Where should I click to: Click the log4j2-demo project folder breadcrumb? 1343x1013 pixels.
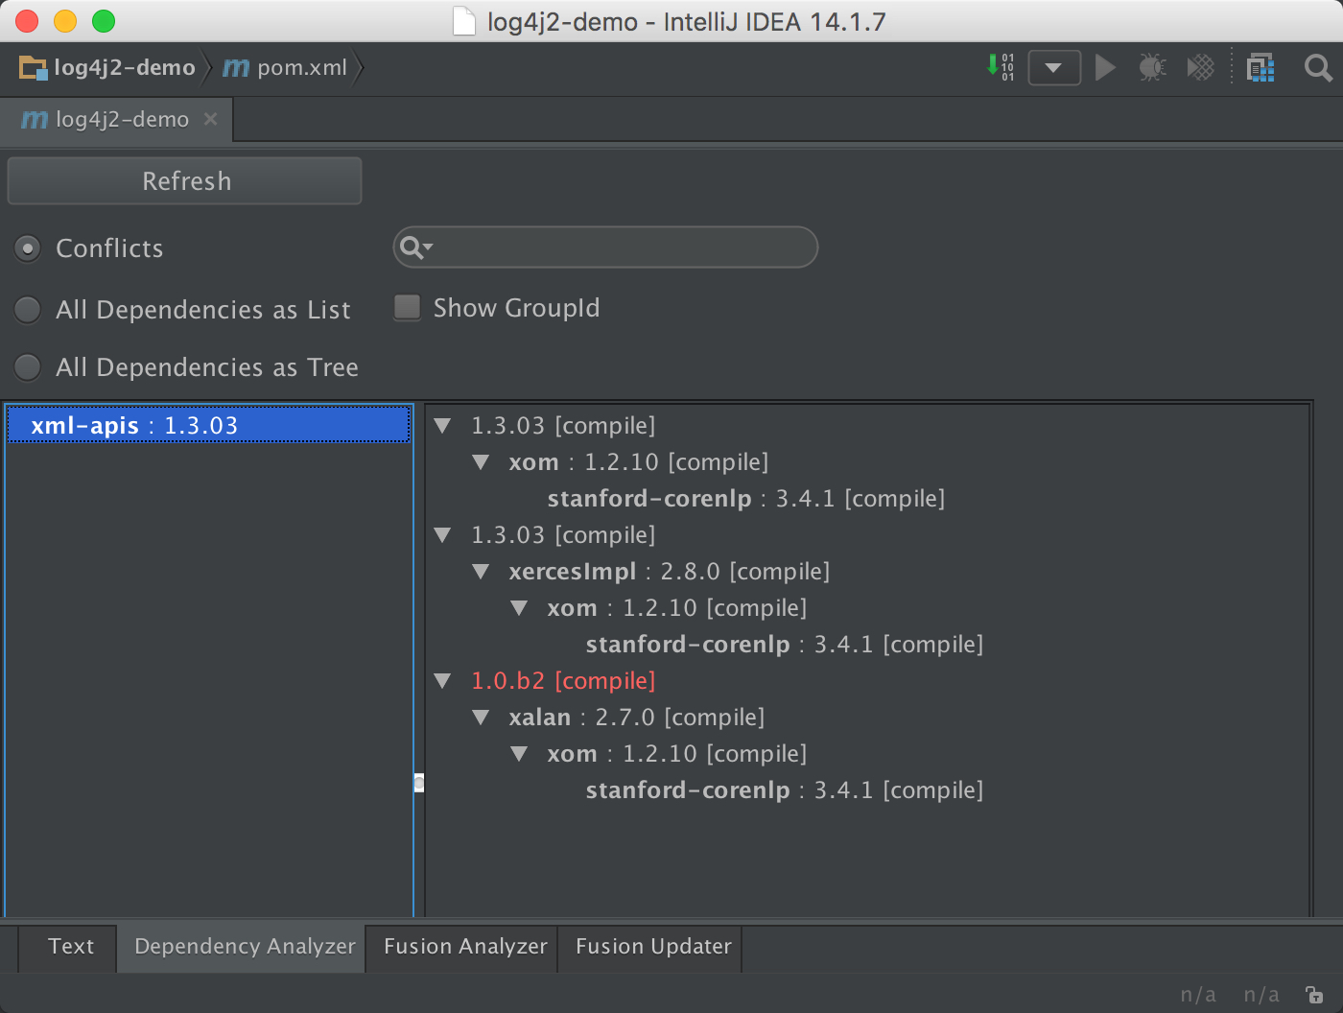tap(107, 68)
